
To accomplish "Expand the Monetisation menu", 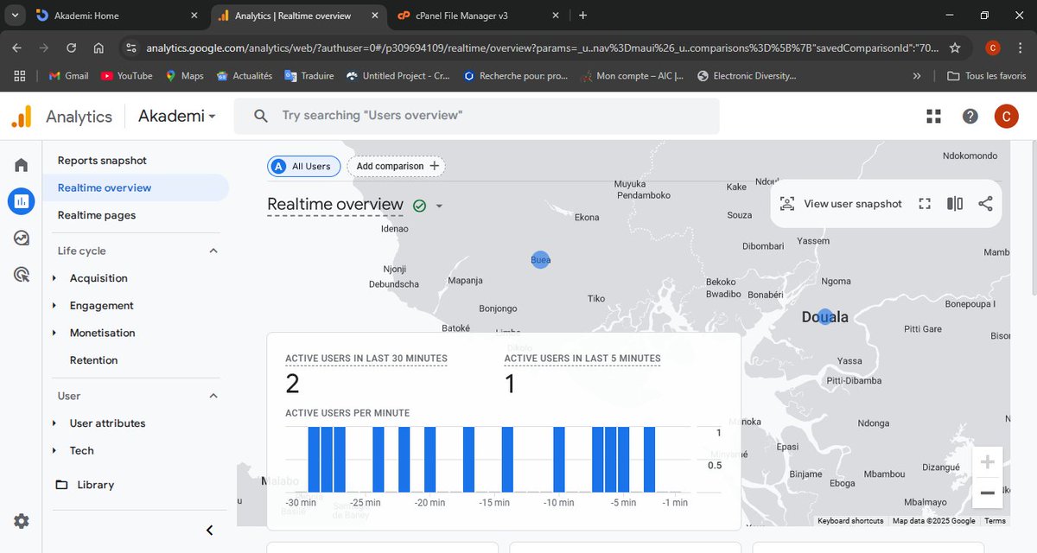I will pyautogui.click(x=54, y=333).
